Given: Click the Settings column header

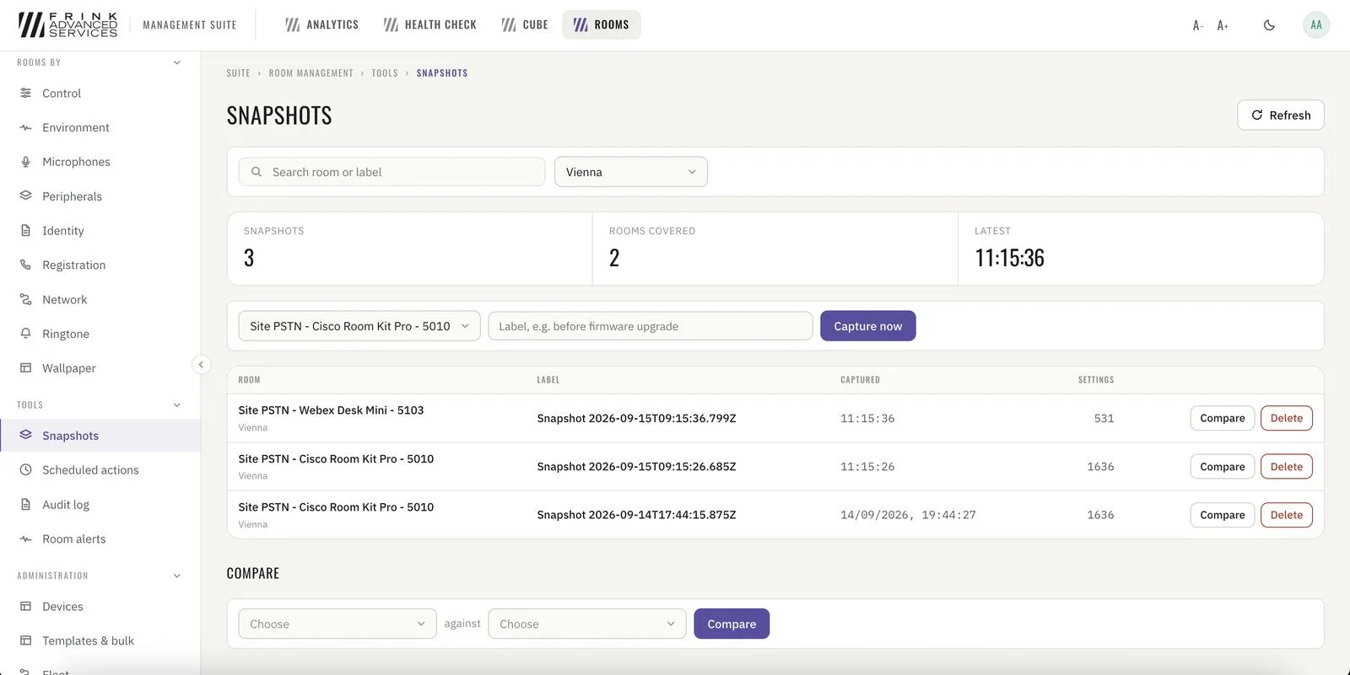Looking at the screenshot, I should click(x=1096, y=380).
